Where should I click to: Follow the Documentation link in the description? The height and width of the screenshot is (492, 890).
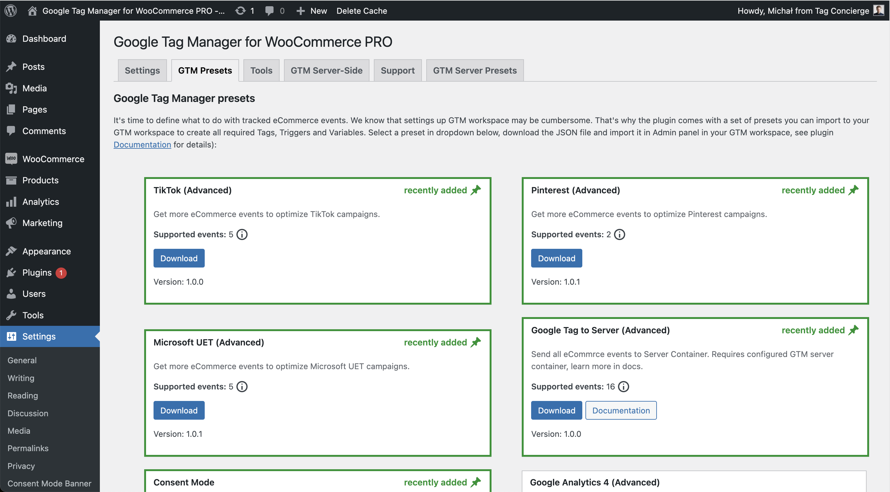tap(142, 145)
